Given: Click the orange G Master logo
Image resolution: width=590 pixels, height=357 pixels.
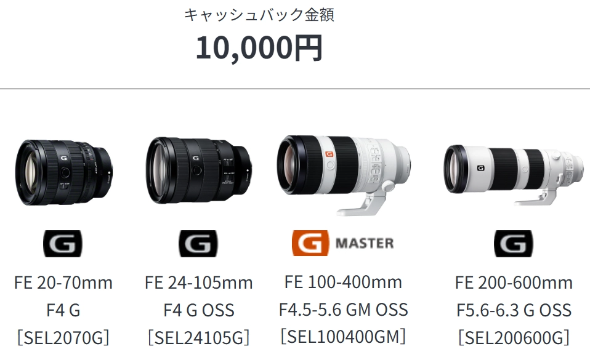Looking at the screenshot, I should click(x=343, y=243).
